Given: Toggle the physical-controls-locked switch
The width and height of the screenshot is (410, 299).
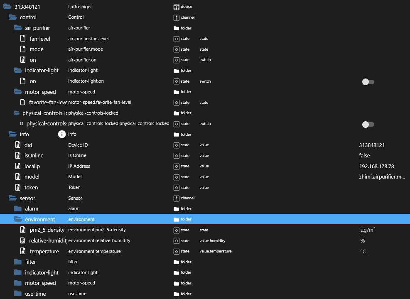Looking at the screenshot, I should pyautogui.click(x=368, y=124).
